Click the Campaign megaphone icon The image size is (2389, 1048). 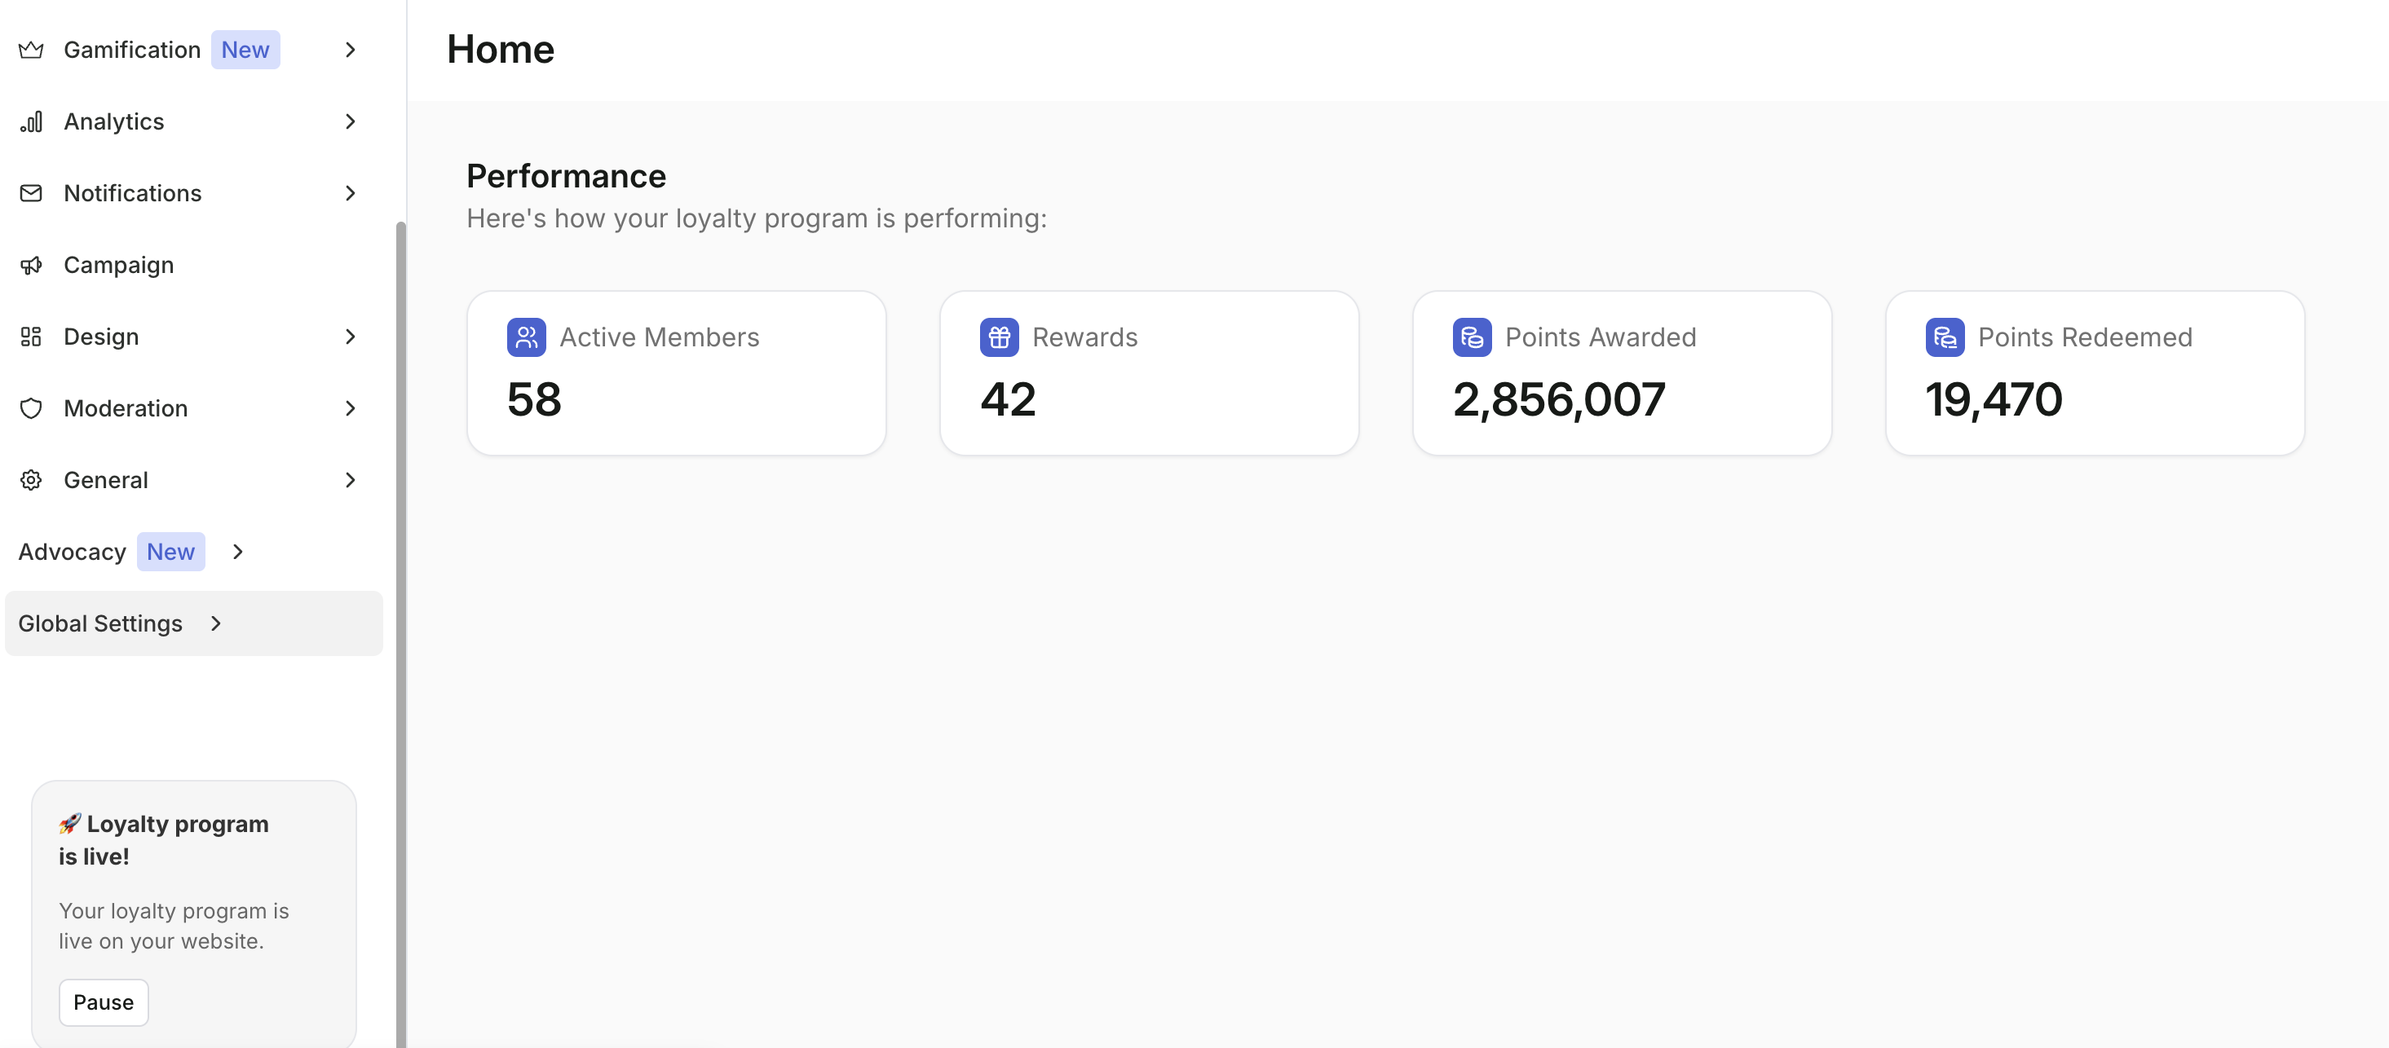click(x=31, y=265)
